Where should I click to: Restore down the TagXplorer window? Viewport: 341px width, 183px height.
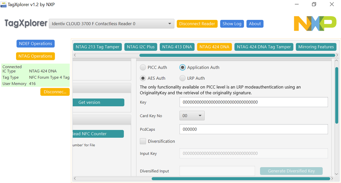[x=314, y=4]
